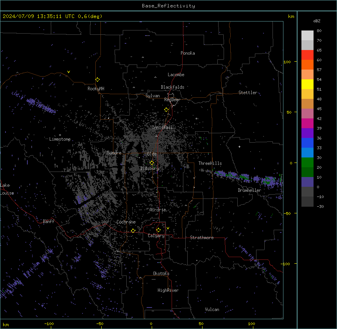Click the Ponoka city label
The image size is (337, 329).
(188, 53)
